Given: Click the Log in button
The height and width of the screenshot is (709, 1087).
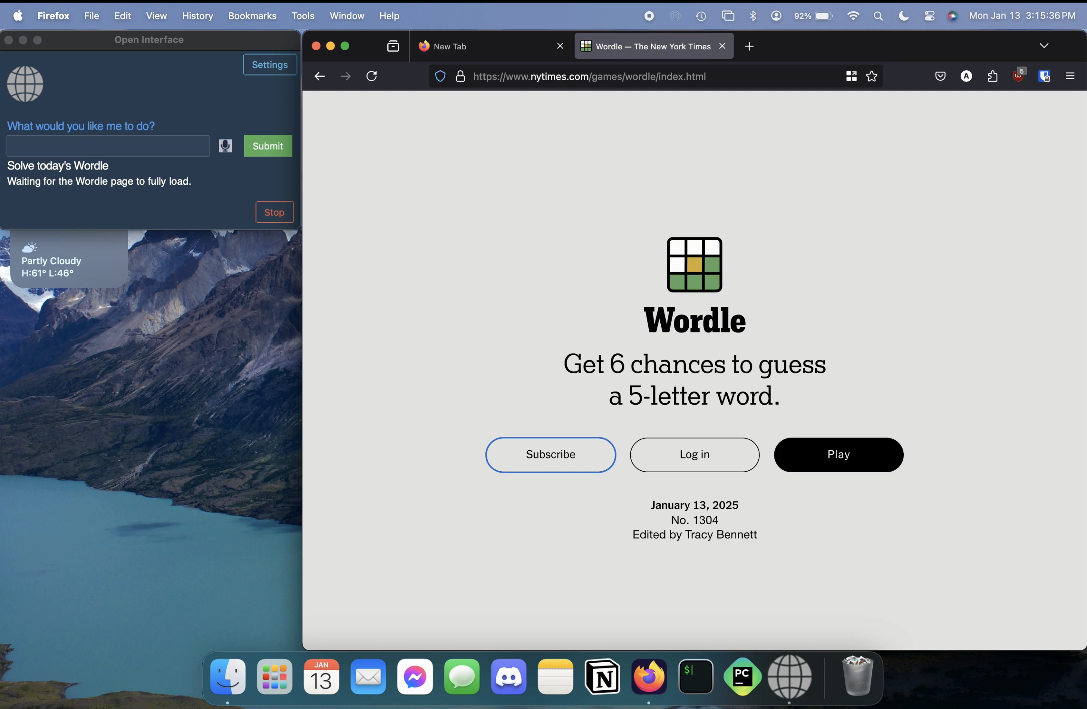Looking at the screenshot, I should pos(694,455).
